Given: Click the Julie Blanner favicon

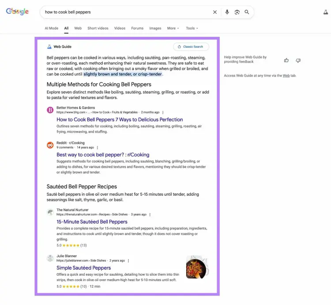Looking at the screenshot, I should click(50, 258).
